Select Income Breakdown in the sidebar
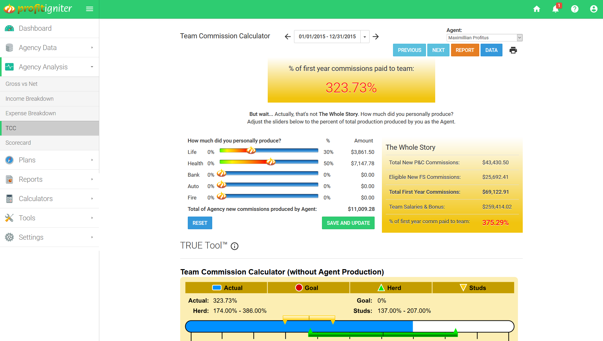Viewport: 603px width, 341px height. tap(29, 99)
